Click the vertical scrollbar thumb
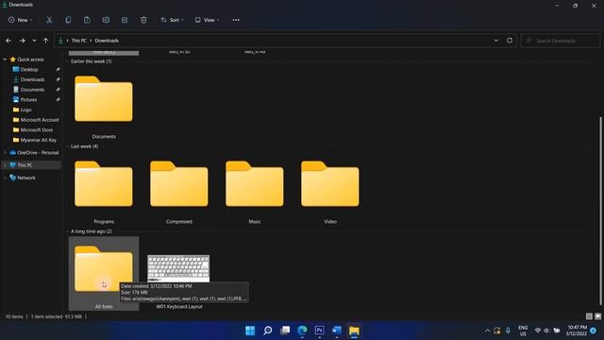 (x=600, y=211)
